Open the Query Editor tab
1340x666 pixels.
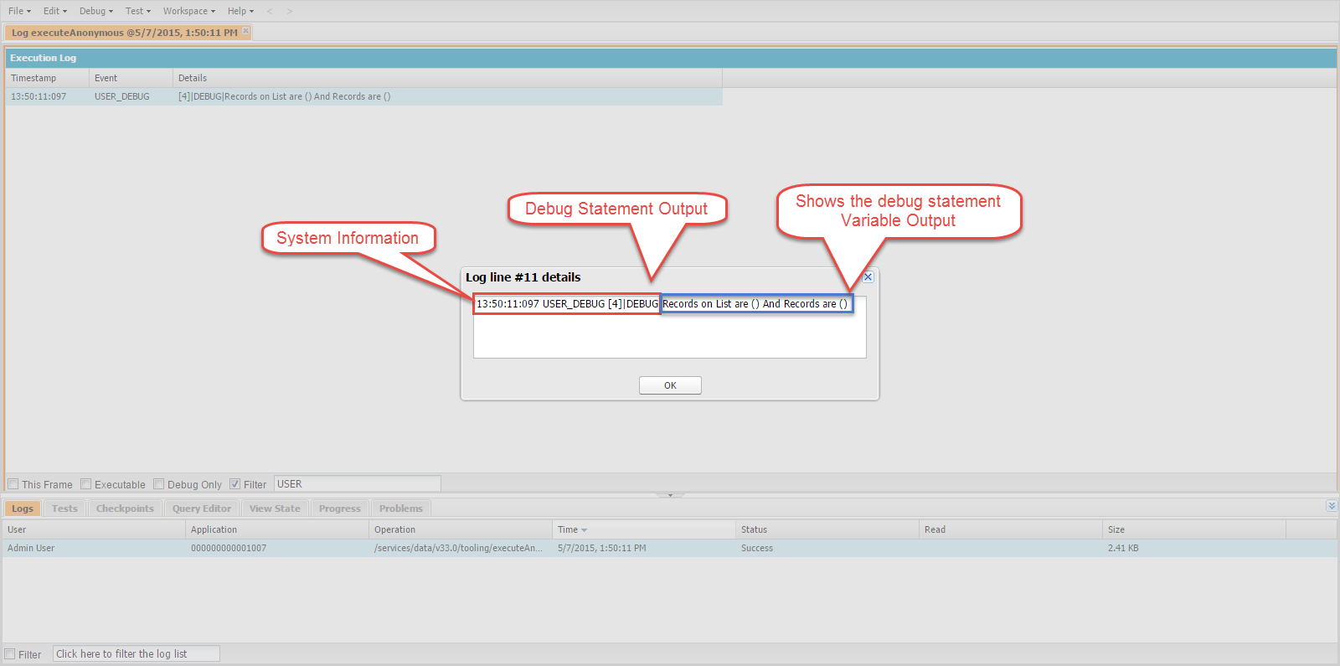[202, 509]
